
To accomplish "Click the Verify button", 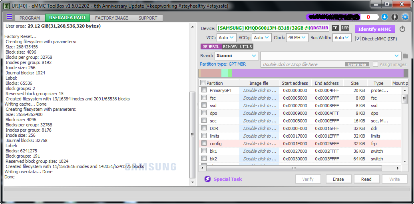I will (x=308, y=179).
